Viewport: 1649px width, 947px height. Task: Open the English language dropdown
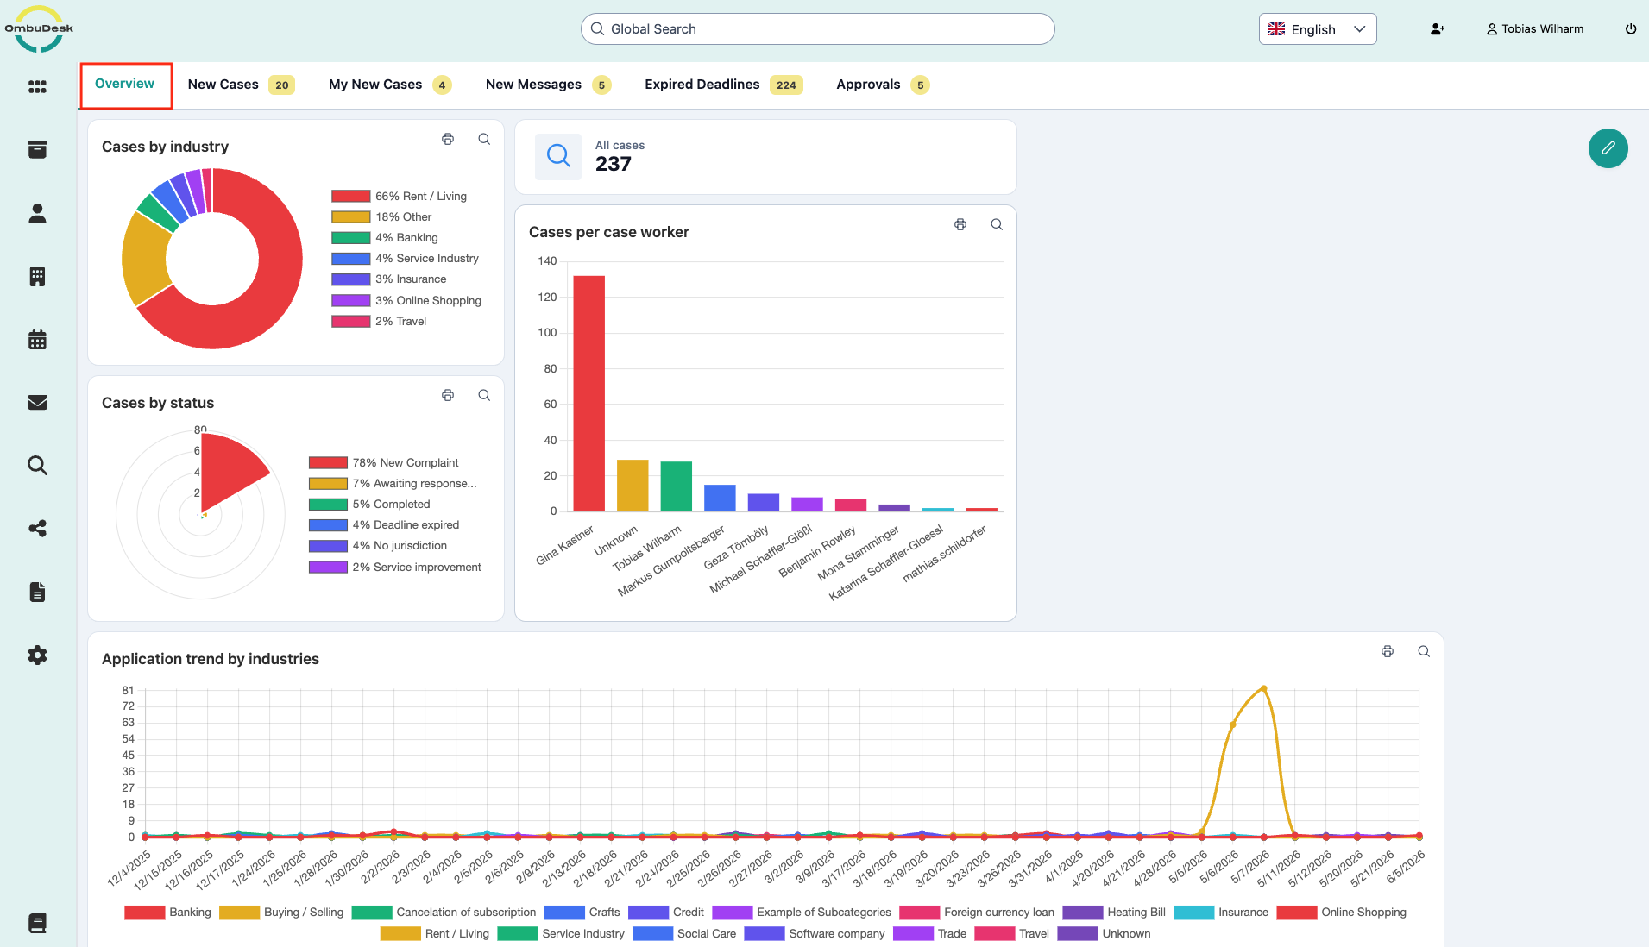(x=1317, y=29)
